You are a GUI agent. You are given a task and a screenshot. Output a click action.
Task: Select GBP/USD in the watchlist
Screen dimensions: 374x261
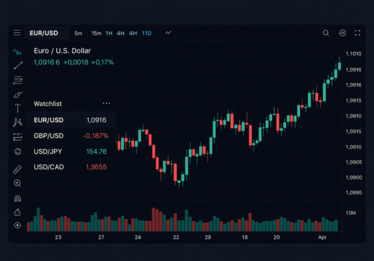tap(71, 136)
